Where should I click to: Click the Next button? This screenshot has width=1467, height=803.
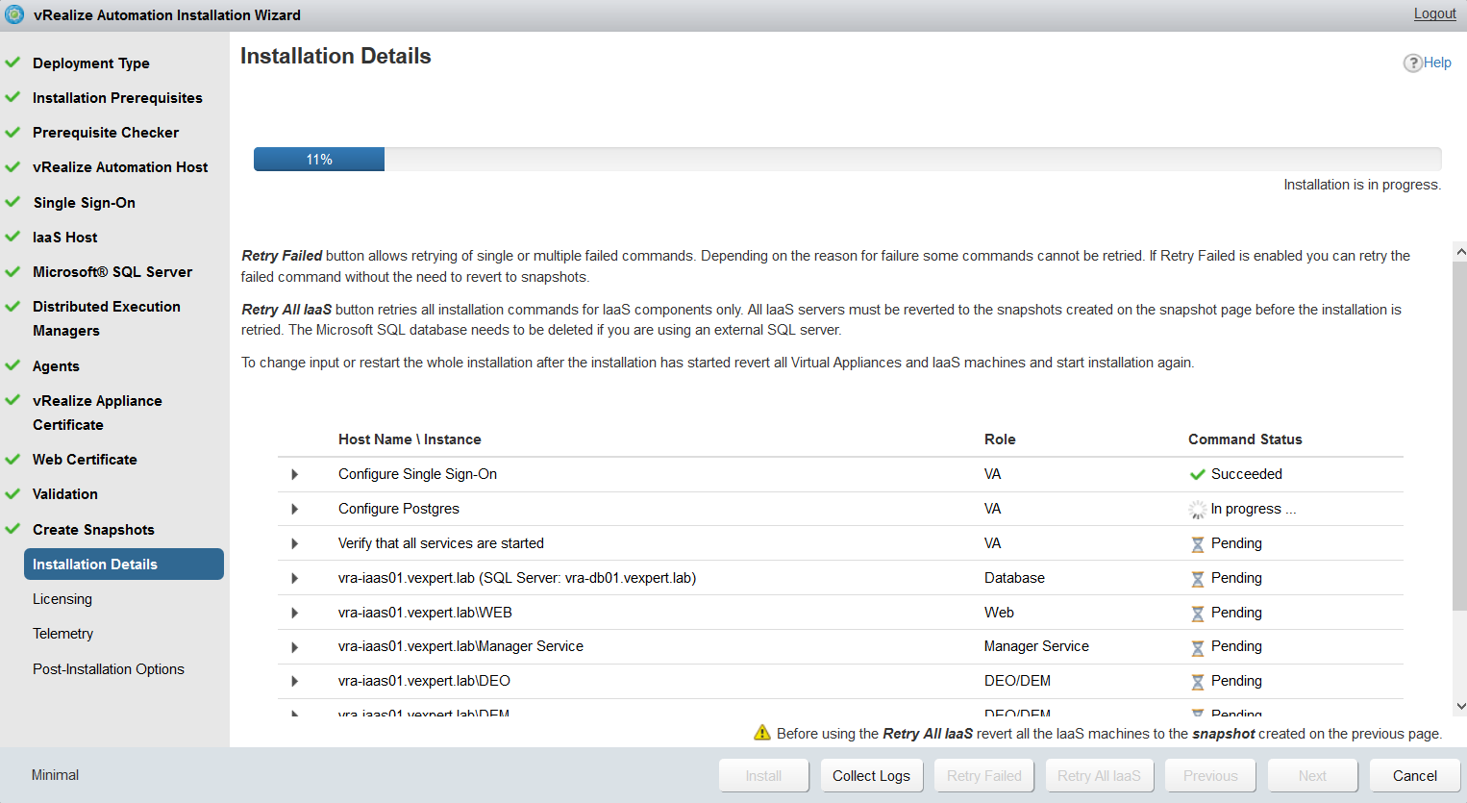coord(1312,775)
